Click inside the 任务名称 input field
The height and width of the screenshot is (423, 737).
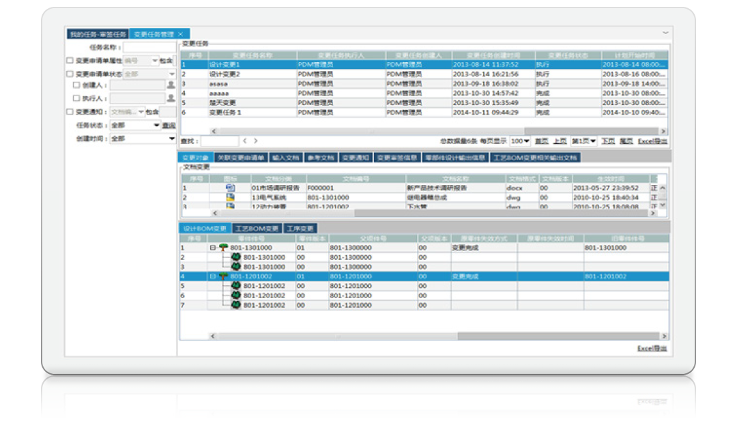tap(149, 48)
